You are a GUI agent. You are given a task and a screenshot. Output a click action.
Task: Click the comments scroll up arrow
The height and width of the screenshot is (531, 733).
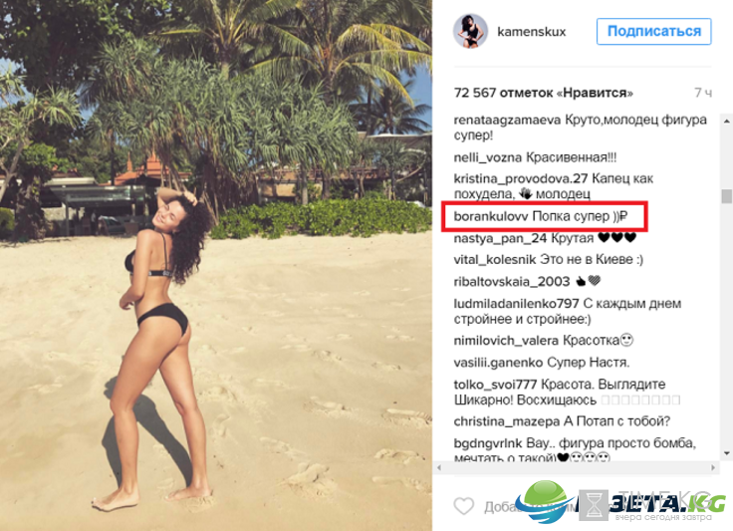coord(726,122)
